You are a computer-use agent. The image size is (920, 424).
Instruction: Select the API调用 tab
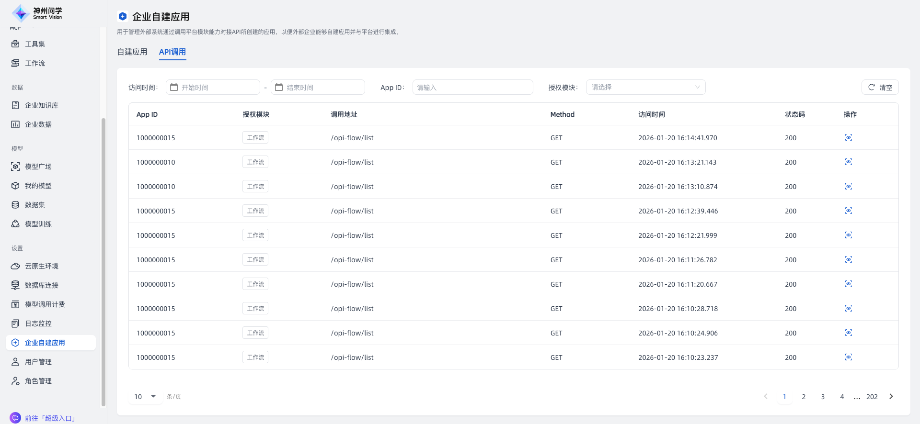coord(172,52)
